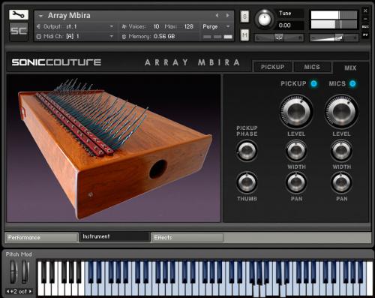Shift keyboard octave up arrow
The height and width of the screenshot is (298, 375).
30,291
